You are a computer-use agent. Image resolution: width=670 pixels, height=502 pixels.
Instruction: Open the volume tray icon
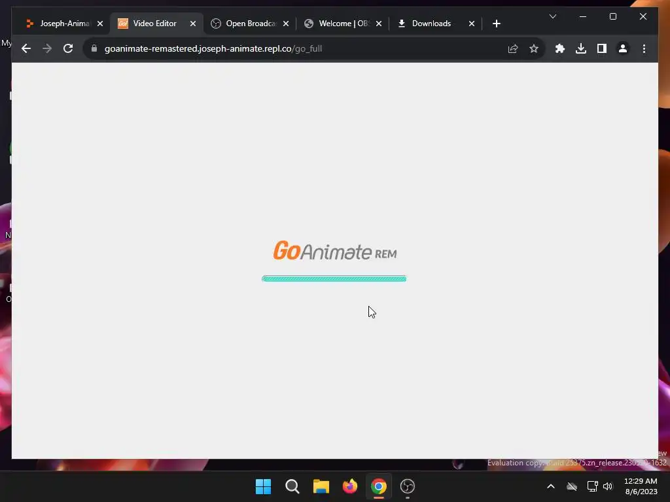click(x=608, y=486)
